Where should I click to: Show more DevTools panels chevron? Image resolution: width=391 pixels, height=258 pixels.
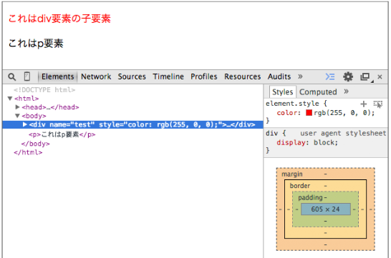300,76
